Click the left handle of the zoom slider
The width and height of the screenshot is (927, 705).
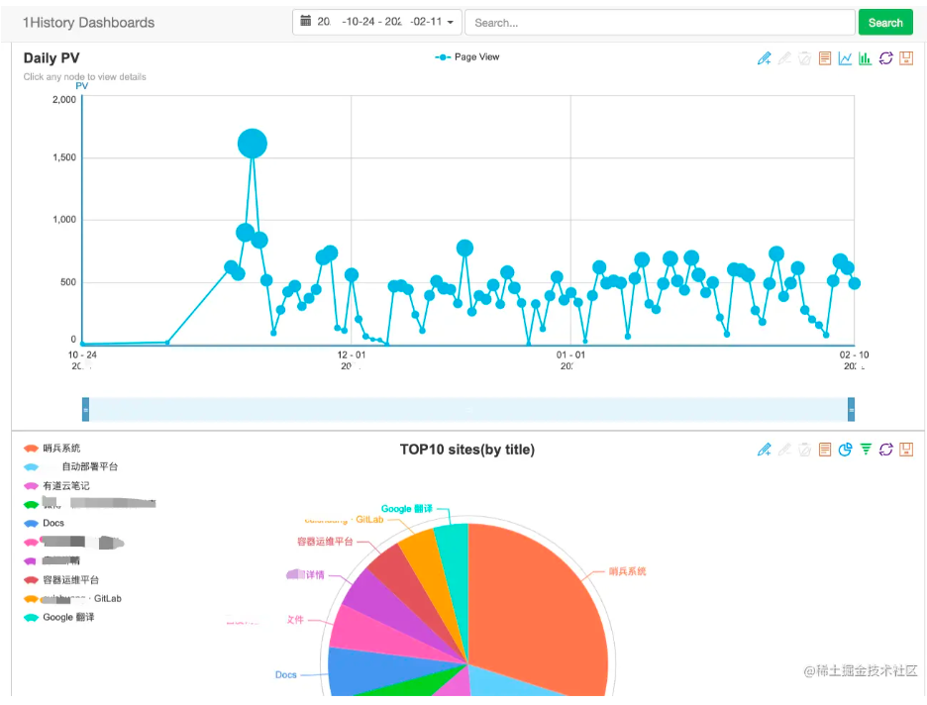click(86, 410)
